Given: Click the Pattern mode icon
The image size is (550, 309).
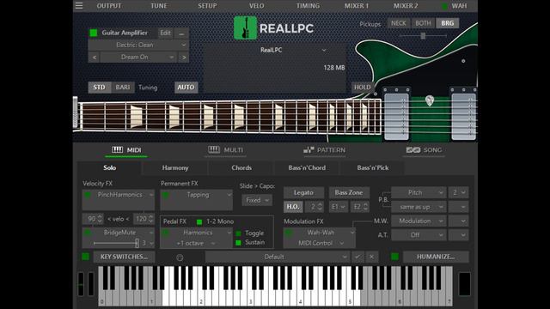Looking at the screenshot, I should pos(309,150).
